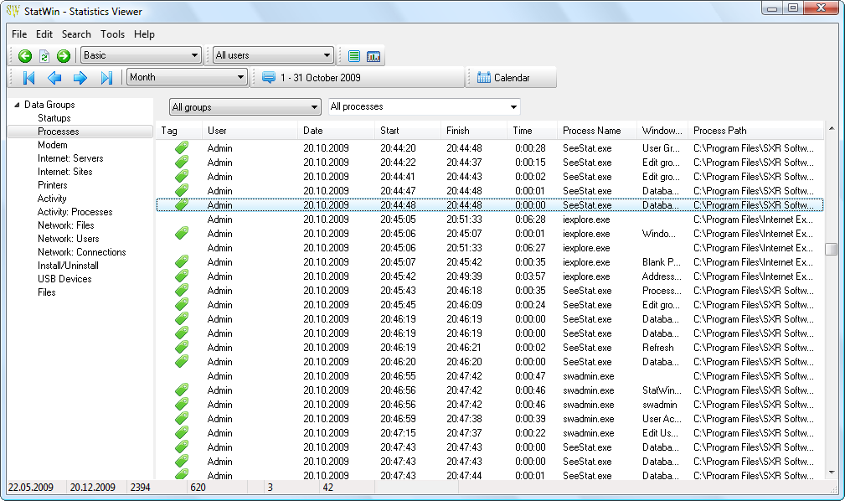The height and width of the screenshot is (501, 845).
Task: Click the vertical scrollbar down arrow
Action: [831, 472]
